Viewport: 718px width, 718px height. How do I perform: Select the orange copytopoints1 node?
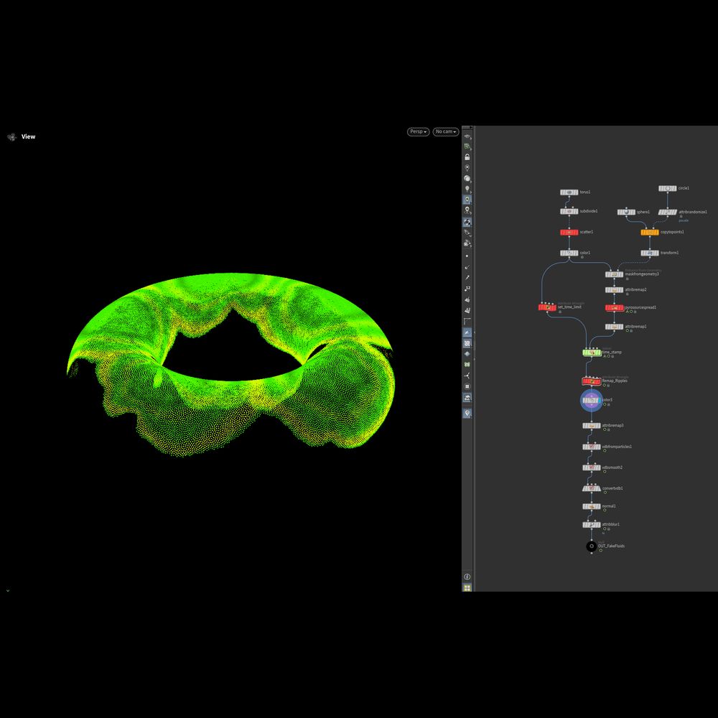coord(649,233)
